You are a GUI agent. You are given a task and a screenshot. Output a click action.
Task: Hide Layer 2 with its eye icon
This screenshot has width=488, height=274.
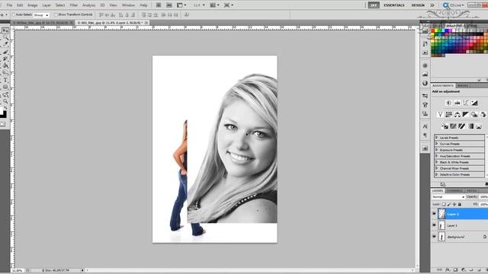tap(434, 214)
